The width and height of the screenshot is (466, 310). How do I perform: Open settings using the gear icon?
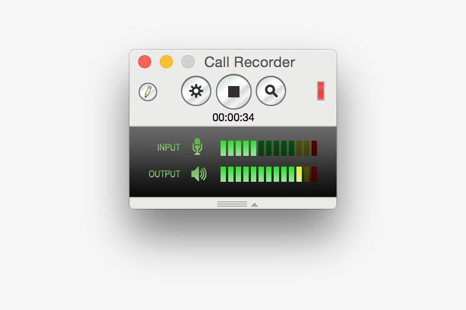pos(196,91)
